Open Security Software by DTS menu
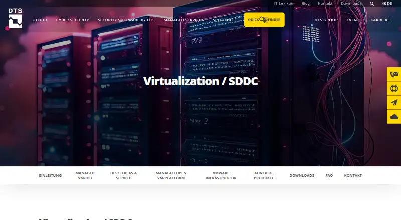 pos(126,20)
